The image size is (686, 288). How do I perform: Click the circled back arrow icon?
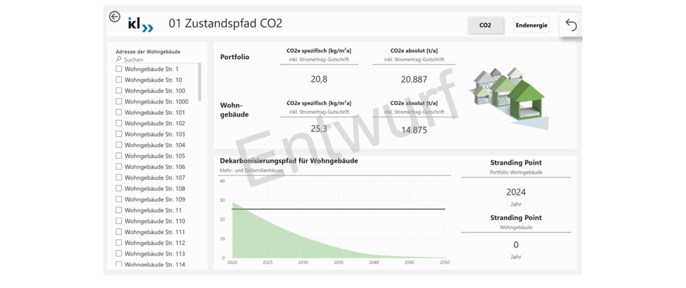tap(114, 17)
